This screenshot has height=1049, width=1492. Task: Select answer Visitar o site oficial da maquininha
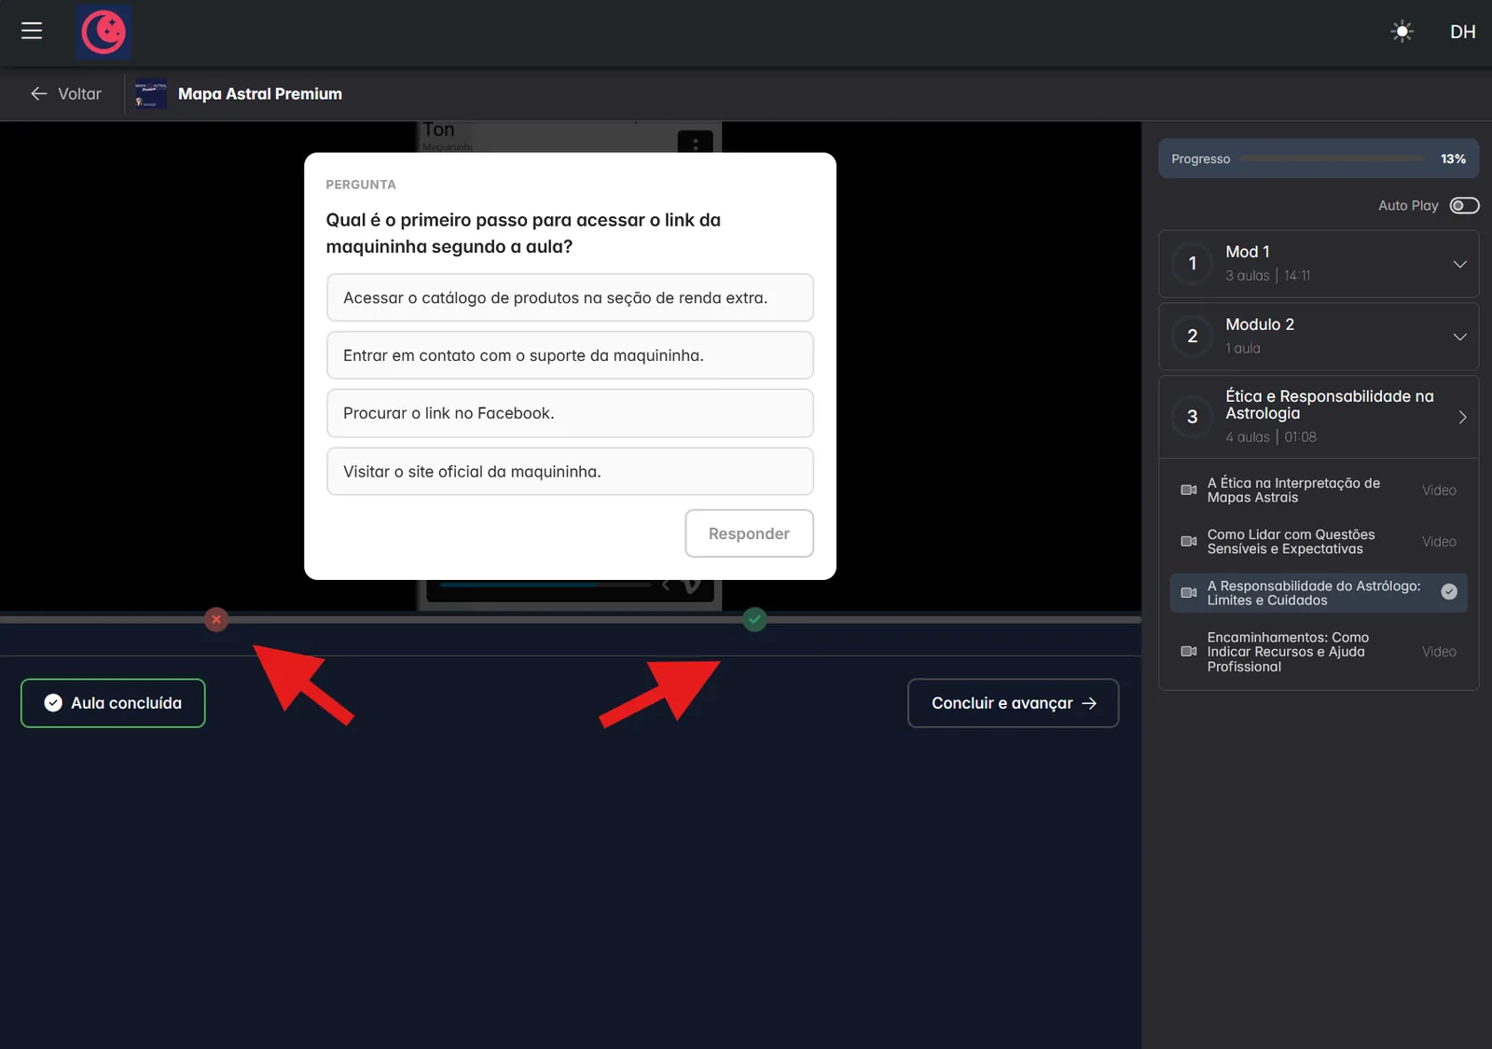pos(570,471)
